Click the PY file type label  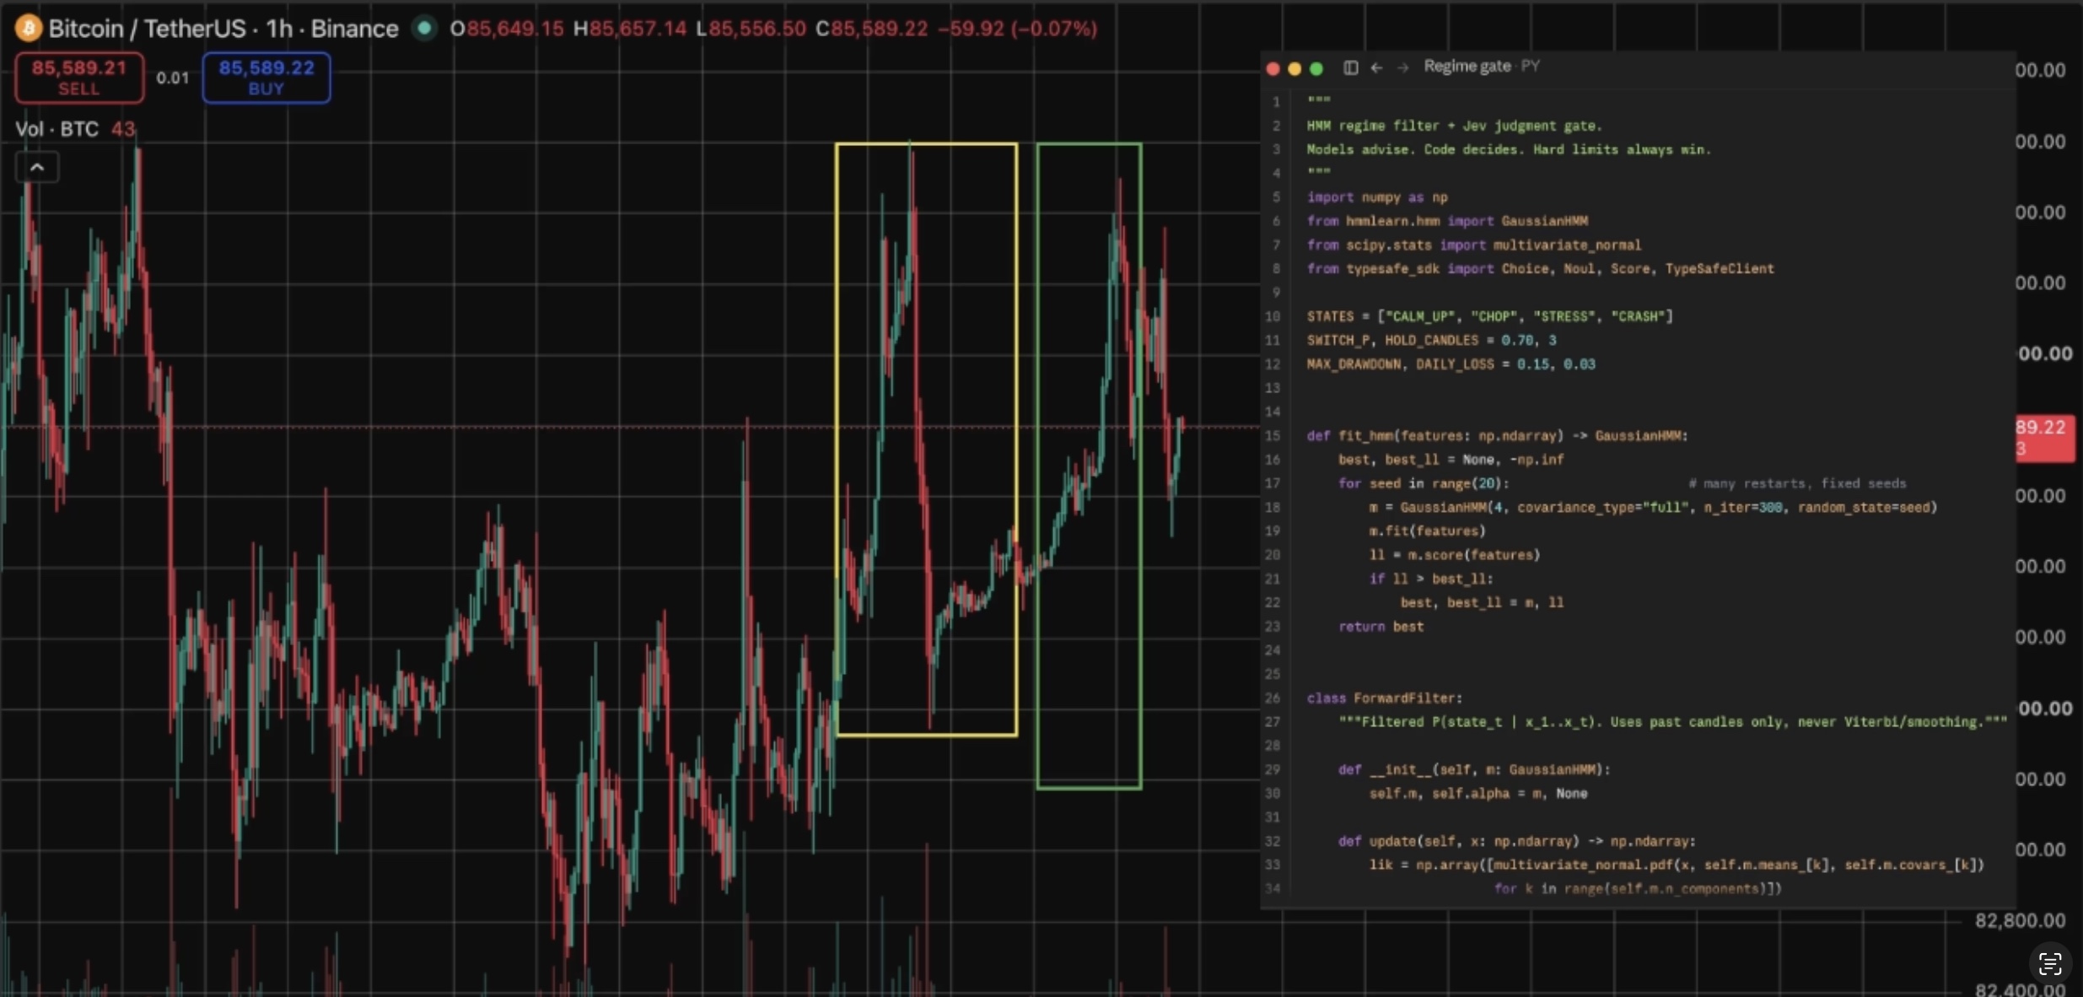pos(1531,66)
